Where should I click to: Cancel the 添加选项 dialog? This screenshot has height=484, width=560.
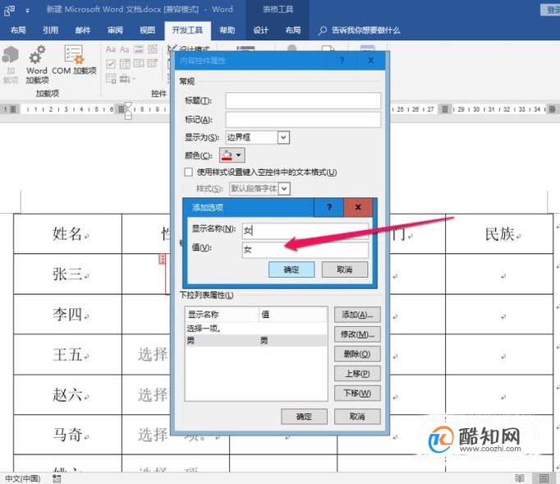click(345, 270)
